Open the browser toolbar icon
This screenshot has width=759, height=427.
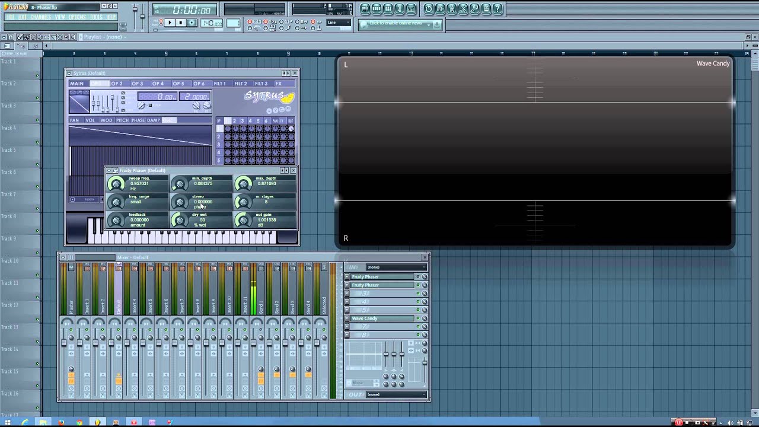pyautogui.click(x=400, y=9)
